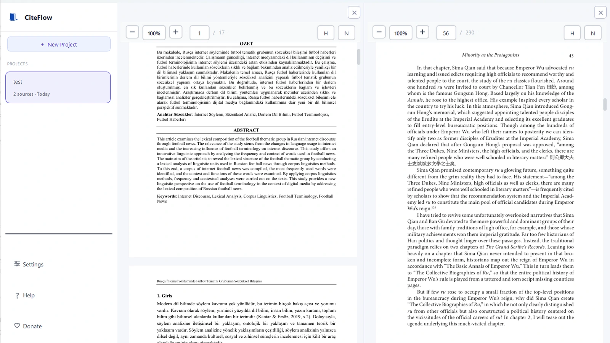The width and height of the screenshot is (610, 343).
Task: Zoom out on the right-hand PDF viewer
Action: coord(379,32)
